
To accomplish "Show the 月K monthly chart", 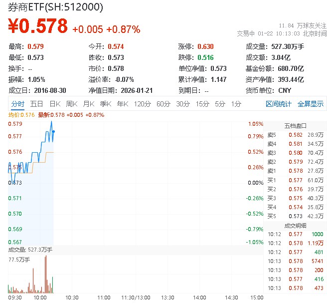I will pos(89,104).
